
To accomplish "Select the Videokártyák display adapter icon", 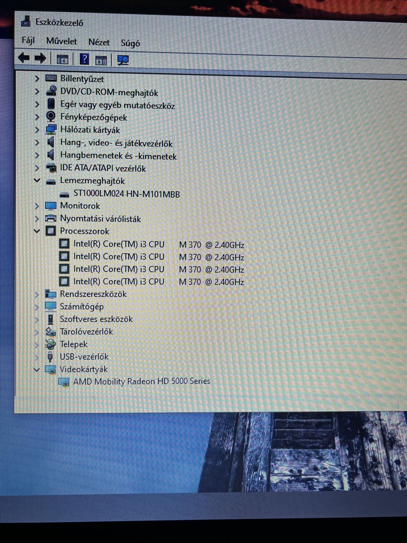I will 50,369.
